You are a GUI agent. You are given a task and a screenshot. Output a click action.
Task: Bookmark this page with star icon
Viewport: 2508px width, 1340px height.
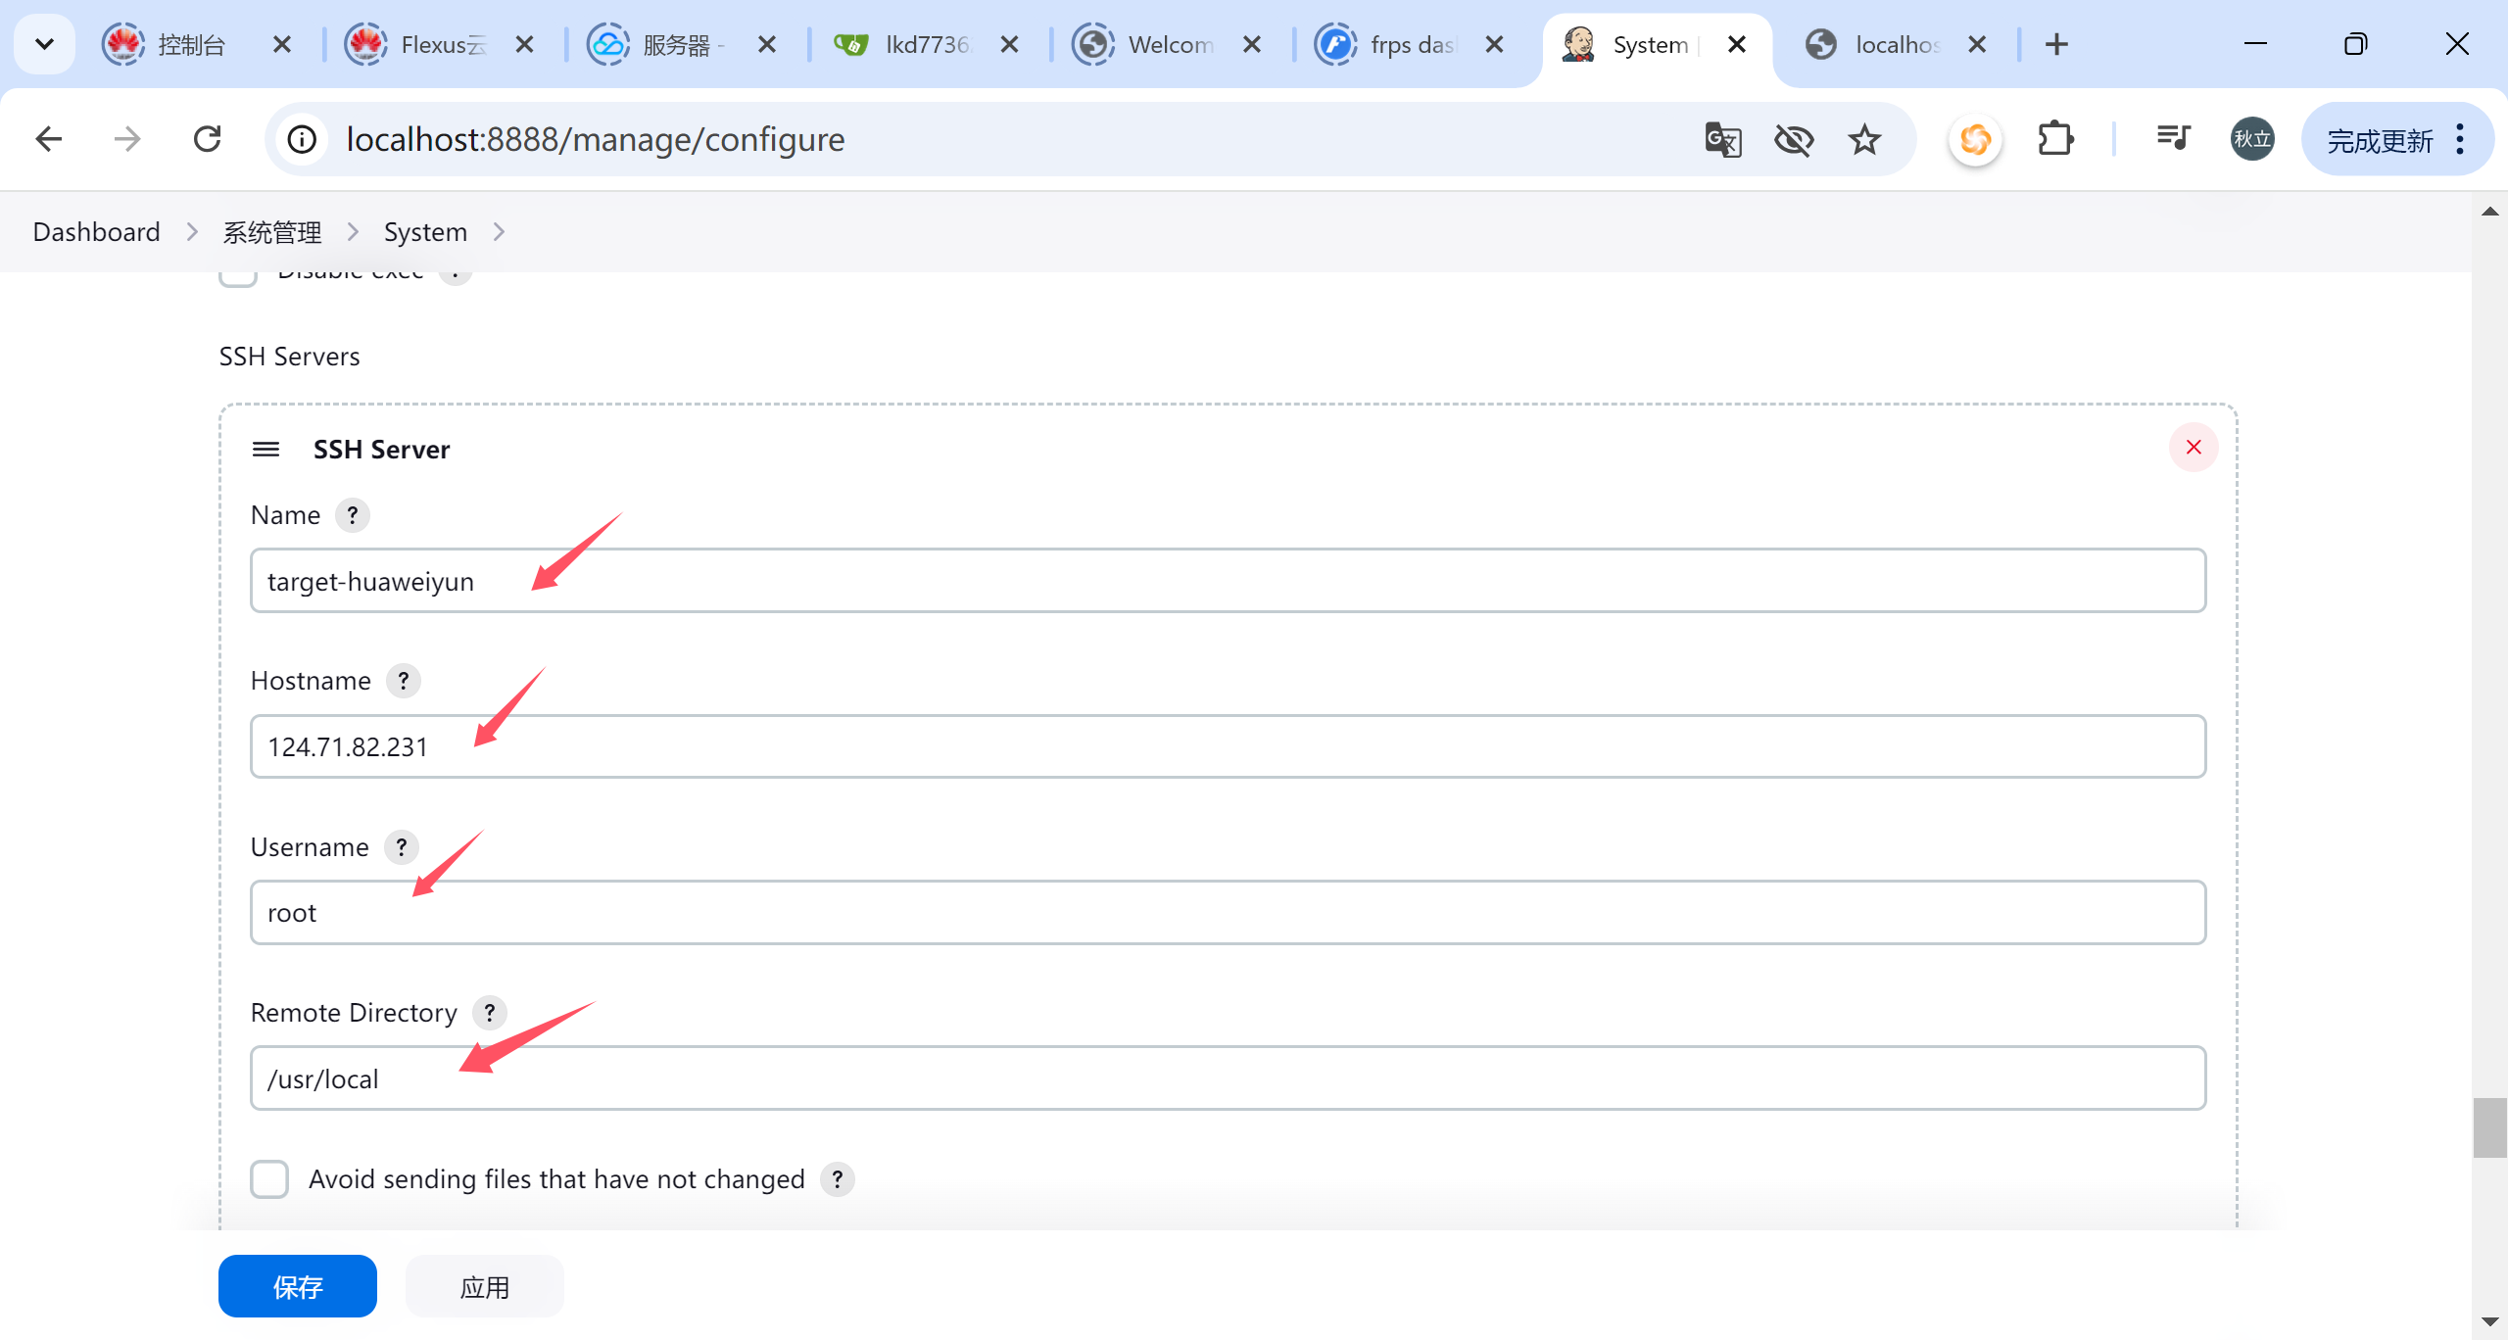coord(1863,140)
